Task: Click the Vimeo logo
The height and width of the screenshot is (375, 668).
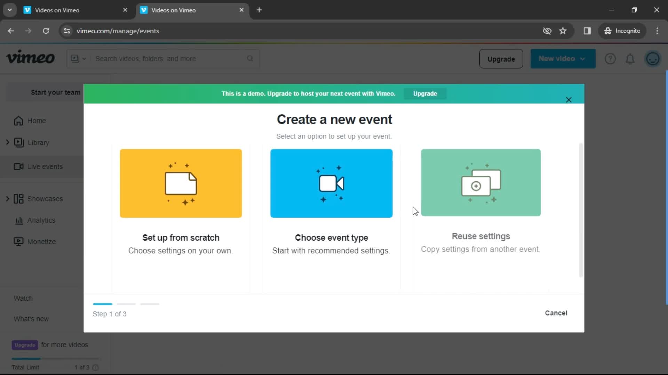Action: [31, 58]
